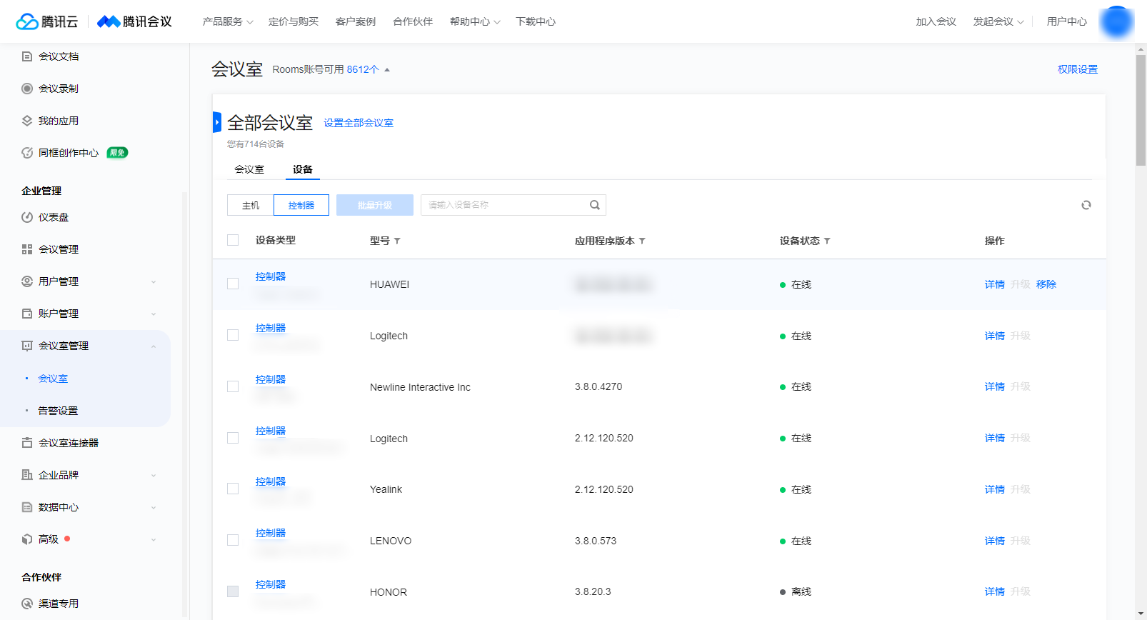Click the meeting management grid icon
The height and width of the screenshot is (620, 1147).
click(x=27, y=249)
